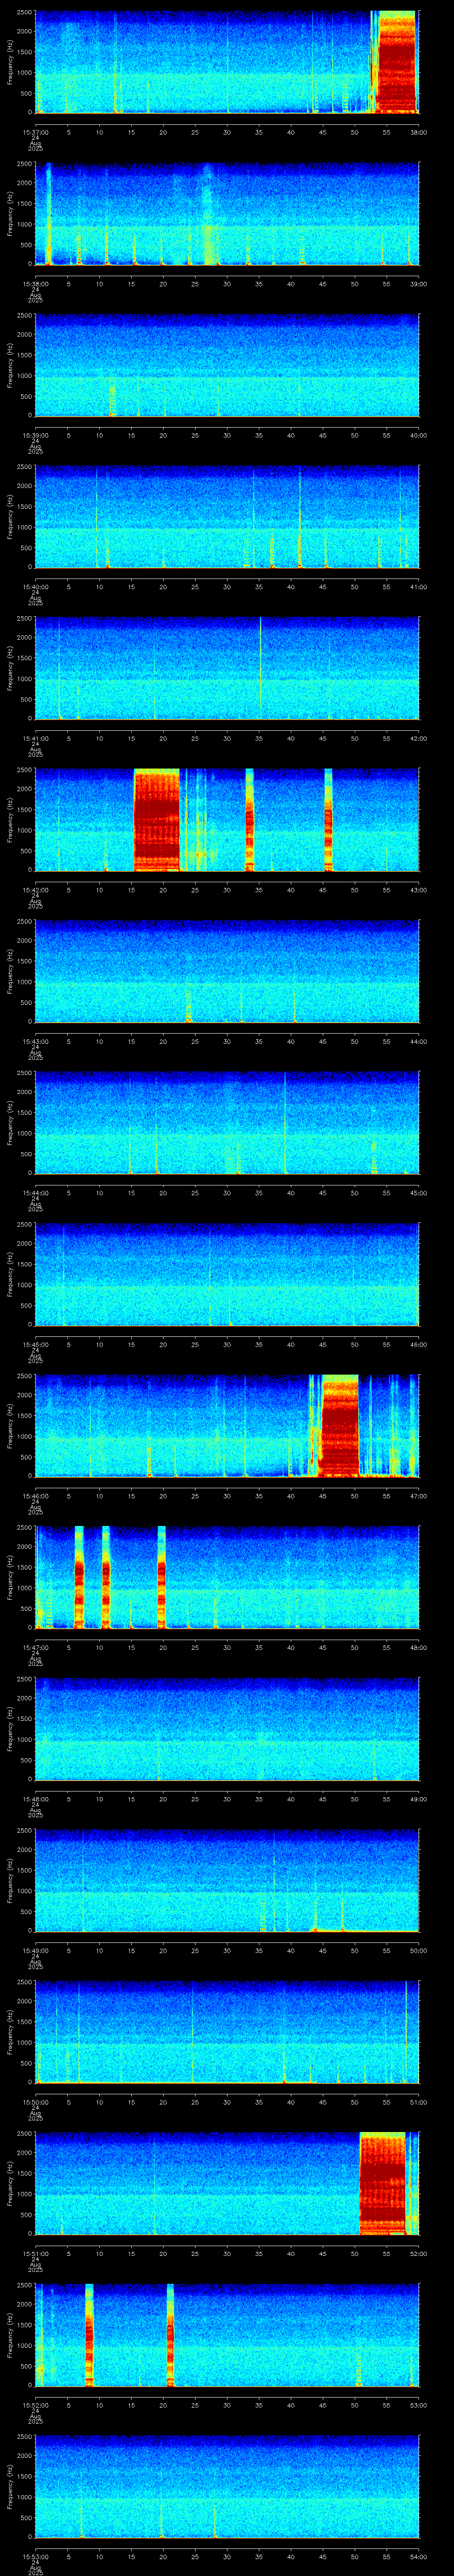Click the 15:46:00 start time label

[36, 1496]
